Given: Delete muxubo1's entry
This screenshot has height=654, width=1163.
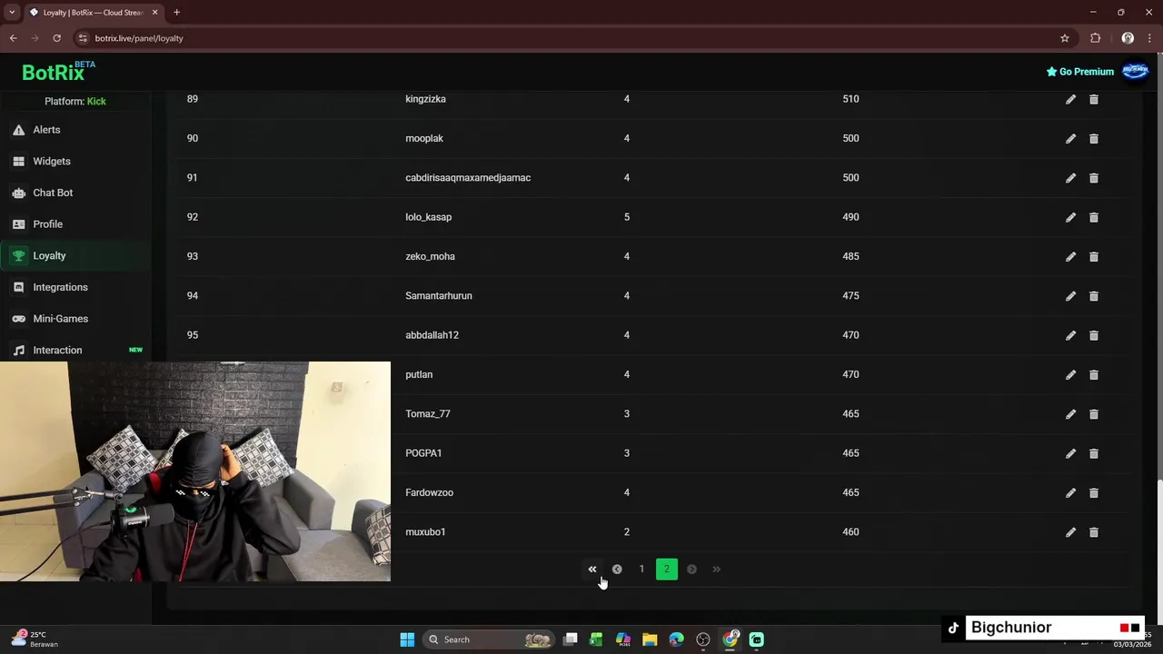Looking at the screenshot, I should tap(1094, 532).
